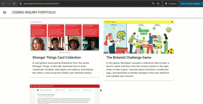Open The Botanist Challenge Game title

[129, 57]
